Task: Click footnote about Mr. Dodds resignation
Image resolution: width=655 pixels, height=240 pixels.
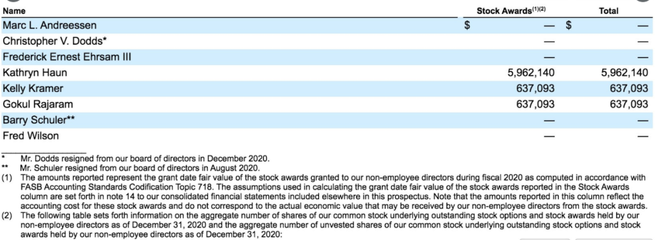Action: 145,159
